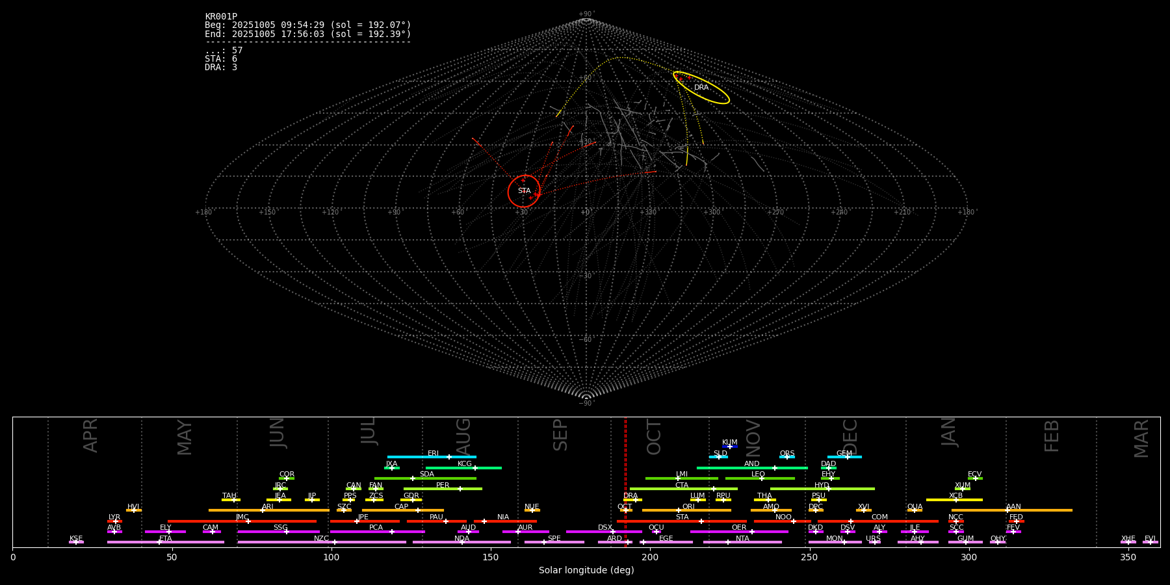Click the SSG shower label

[280, 528]
